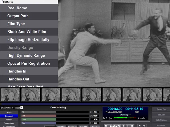Click the Red value field 2.2050
The width and height of the screenshot is (170, 127).
click(x=94, y=116)
